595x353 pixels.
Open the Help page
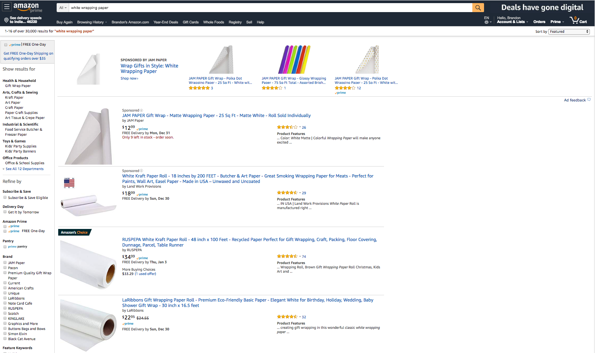[261, 22]
